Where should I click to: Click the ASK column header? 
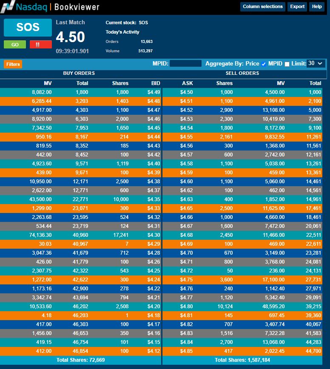(x=187, y=83)
